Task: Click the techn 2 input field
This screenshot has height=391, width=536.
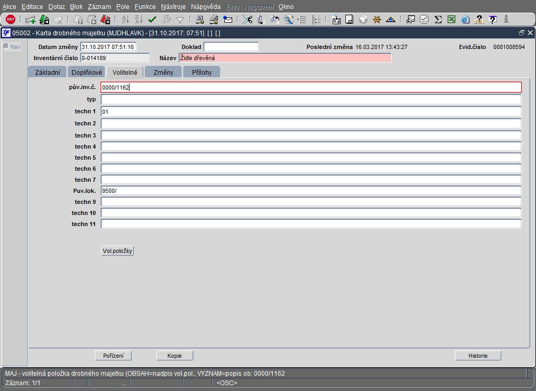Action: pos(311,123)
